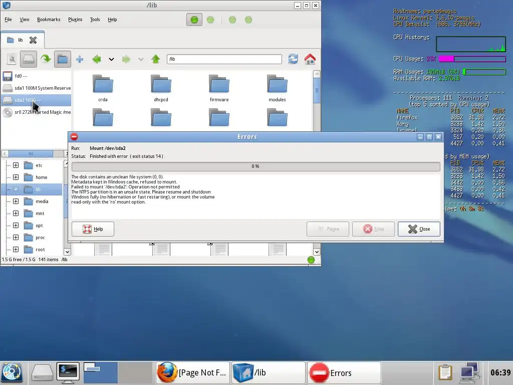Select the dhcpcd folder icon
Screen dimensions: 513x385
click(161, 84)
